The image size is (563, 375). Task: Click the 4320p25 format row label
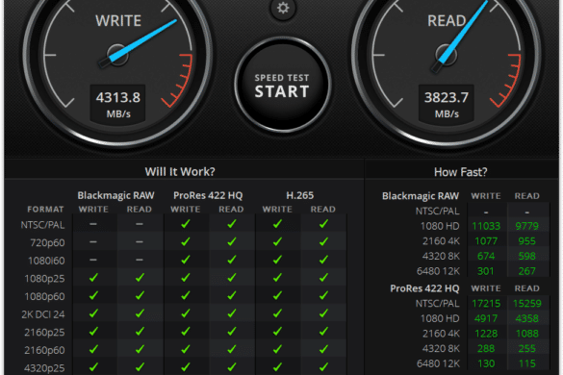point(44,368)
